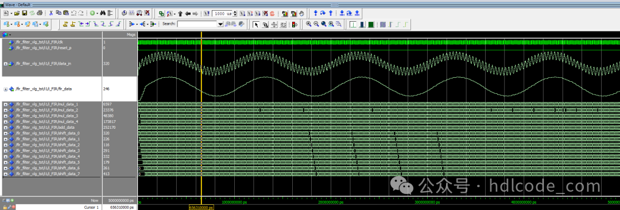Click the Zoom In magnifier icon
The width and height of the screenshot is (620, 210).
309,25
